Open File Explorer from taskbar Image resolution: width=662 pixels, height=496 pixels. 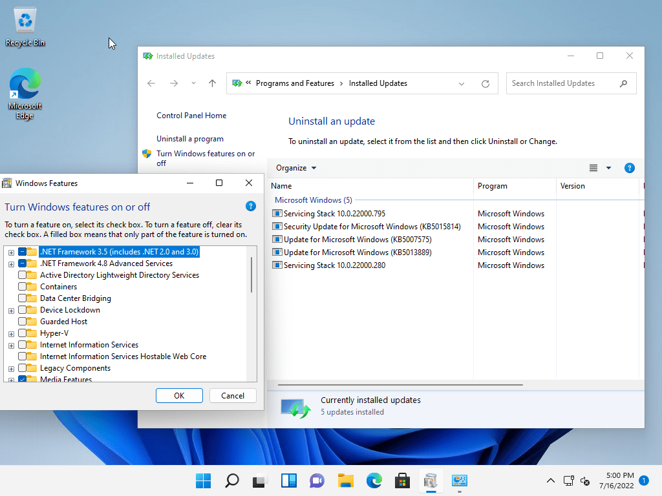coord(345,480)
